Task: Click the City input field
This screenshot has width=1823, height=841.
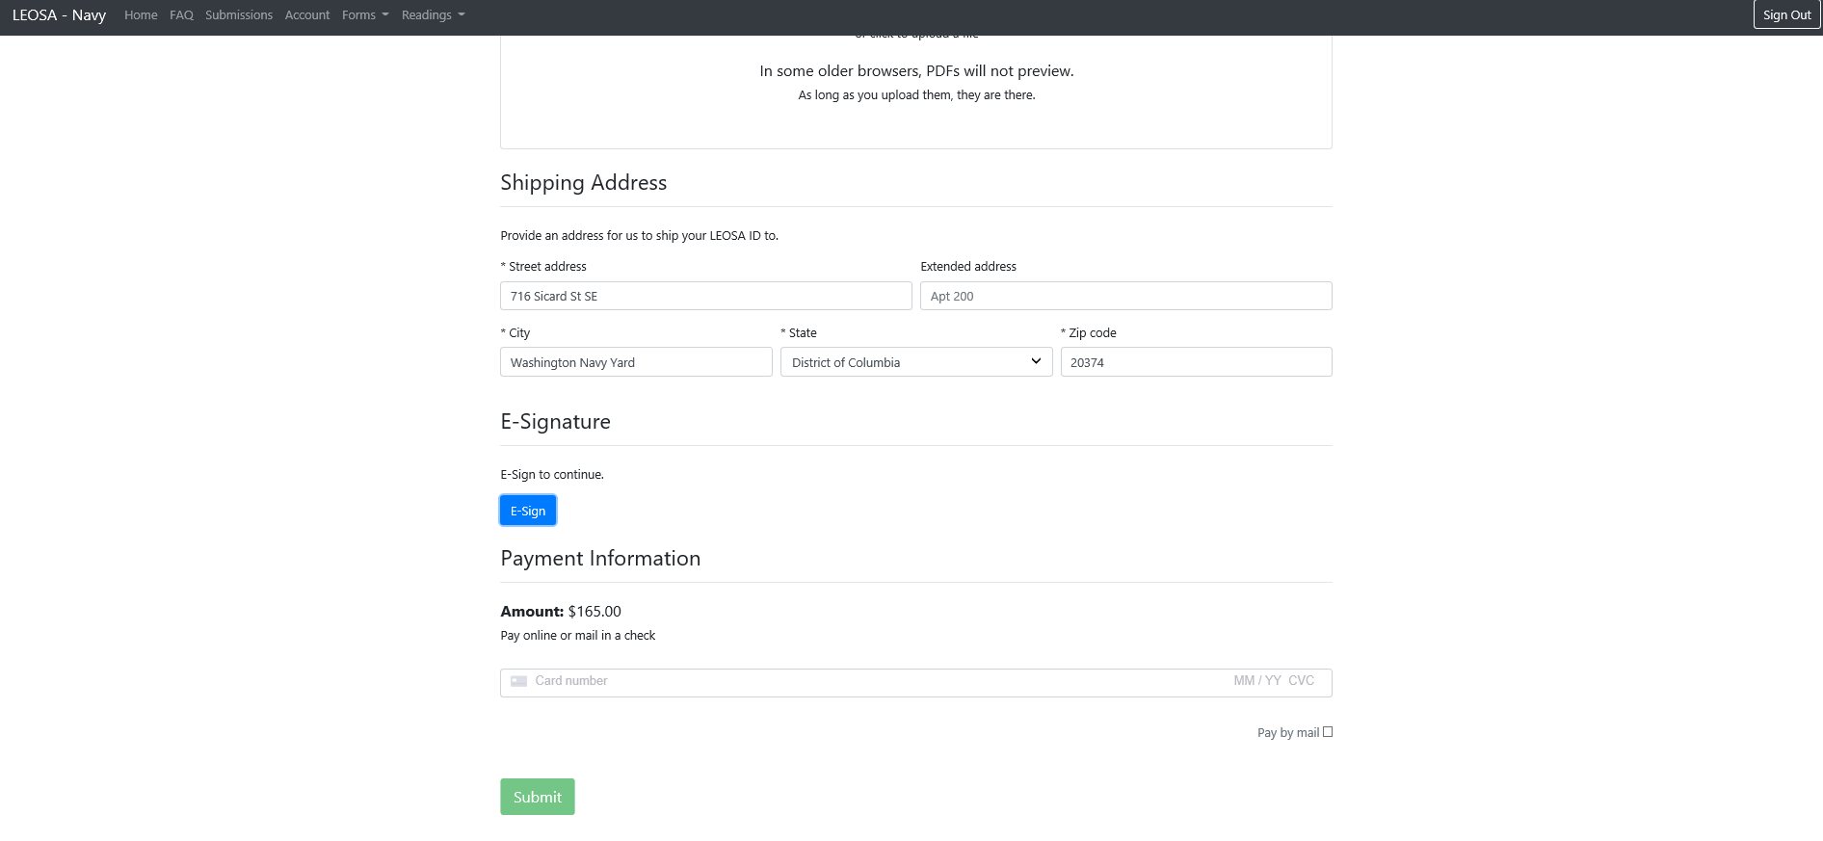Action: (636, 362)
